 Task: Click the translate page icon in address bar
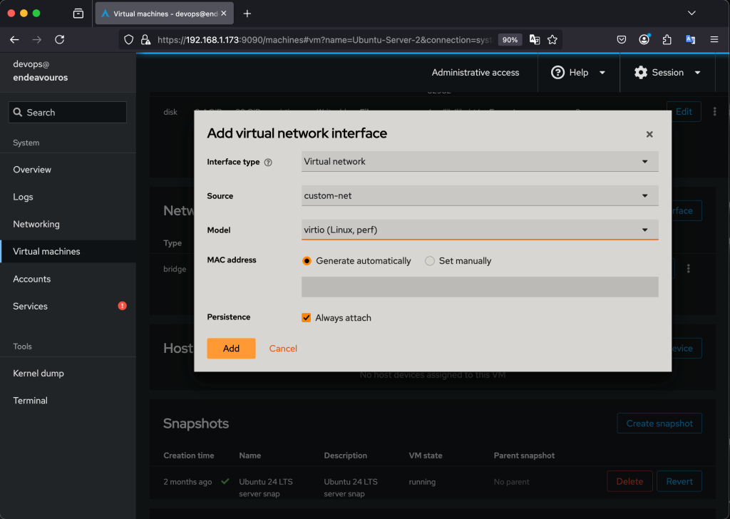(x=534, y=40)
